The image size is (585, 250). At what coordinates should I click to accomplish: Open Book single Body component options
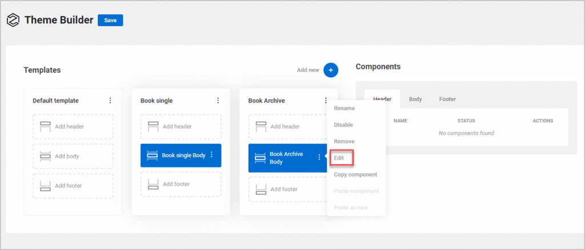tap(212, 154)
